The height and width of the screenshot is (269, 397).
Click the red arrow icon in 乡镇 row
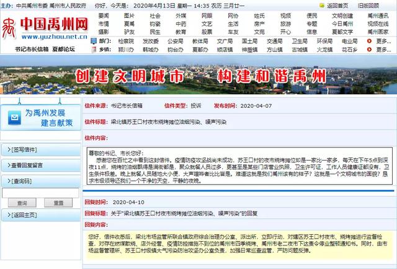click(x=369, y=50)
